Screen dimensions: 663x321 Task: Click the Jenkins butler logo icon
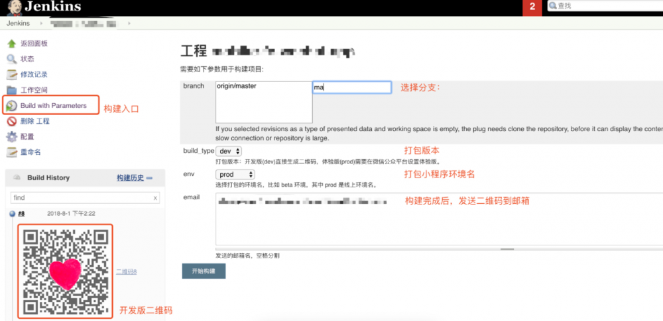click(x=15, y=7)
